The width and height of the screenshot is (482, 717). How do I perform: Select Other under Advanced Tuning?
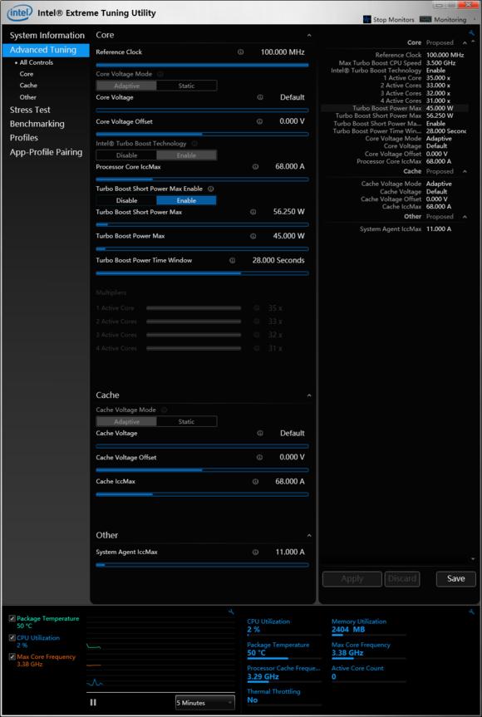click(x=28, y=97)
